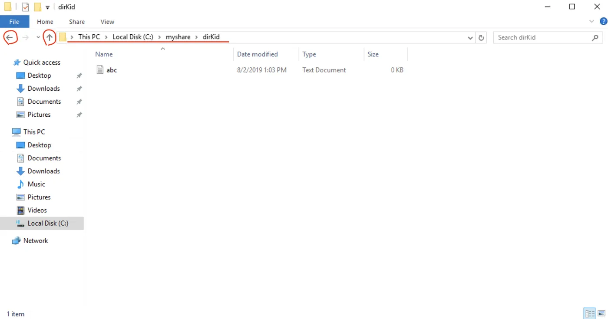Jump to This PC in the breadcrumb path
The image size is (608, 319).
tap(89, 37)
